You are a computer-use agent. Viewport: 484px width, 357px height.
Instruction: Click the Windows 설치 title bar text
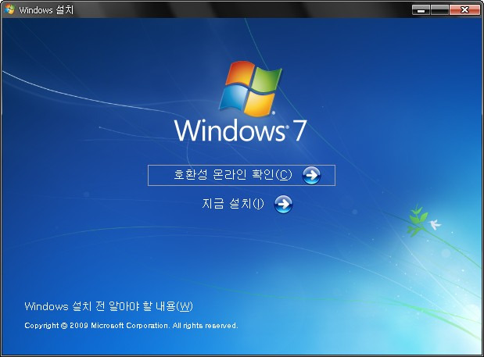(46, 10)
